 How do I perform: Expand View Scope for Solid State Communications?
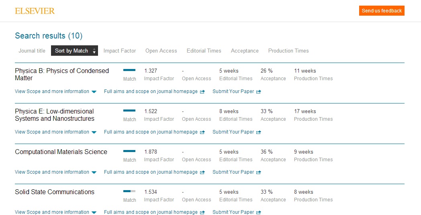[55, 212]
